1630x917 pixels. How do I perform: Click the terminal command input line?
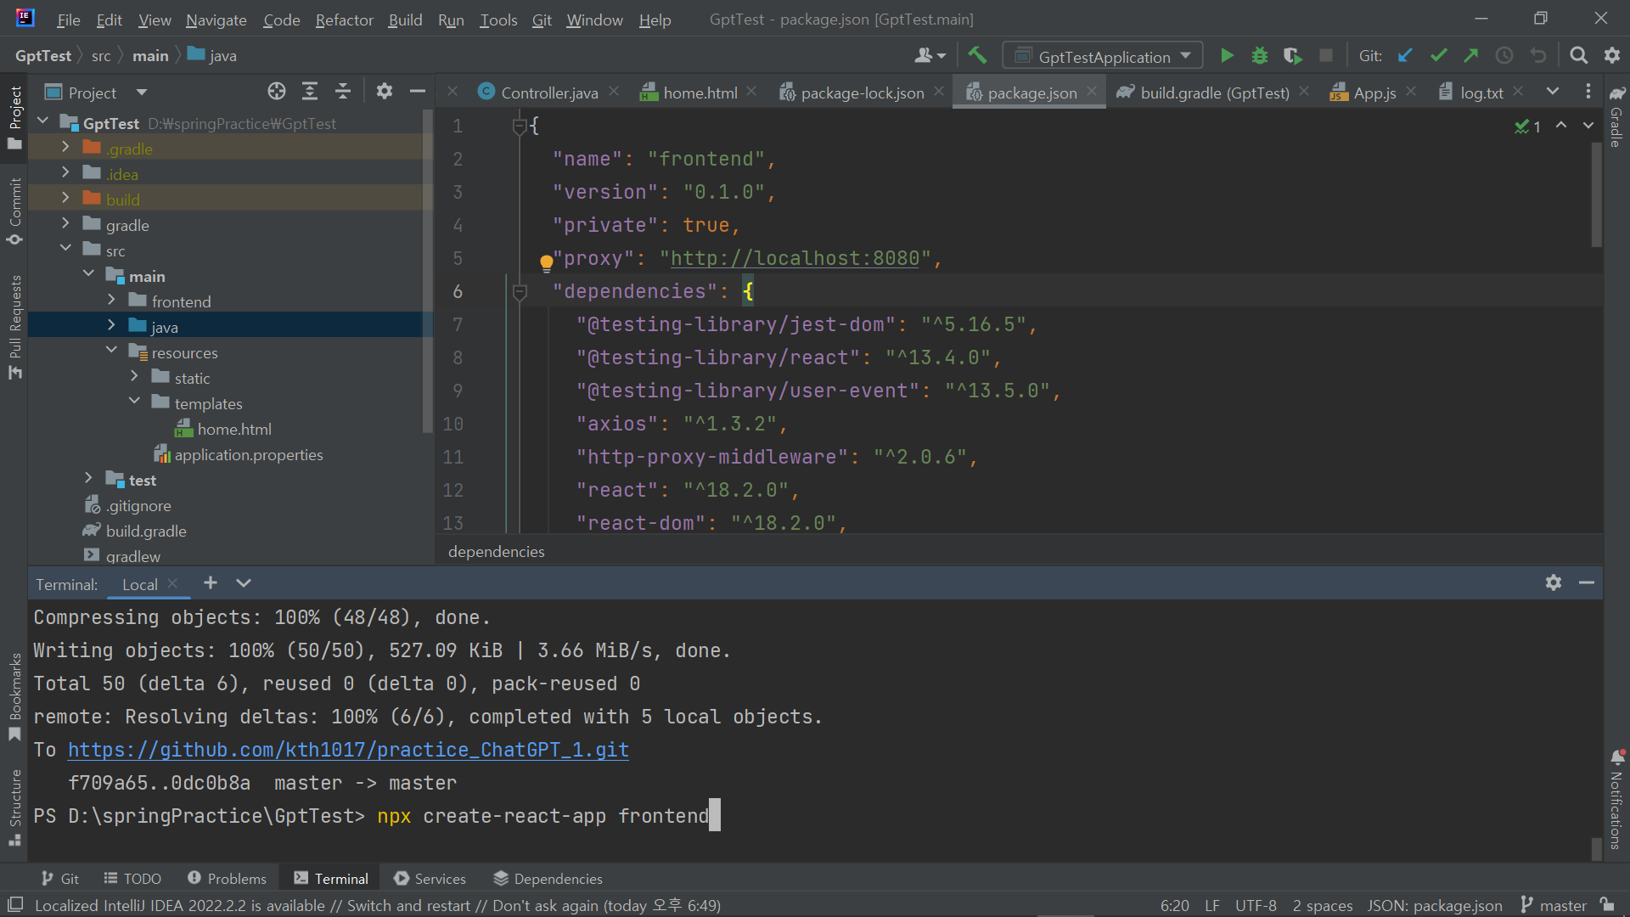click(543, 817)
